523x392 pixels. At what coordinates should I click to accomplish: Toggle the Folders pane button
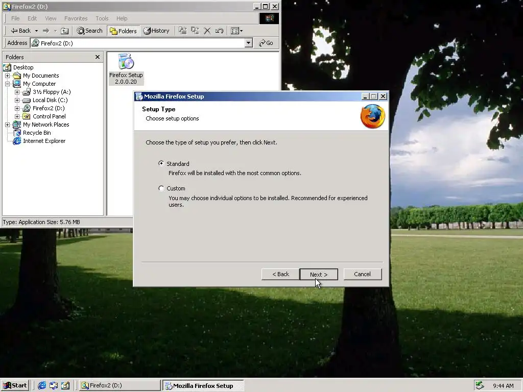[x=124, y=31]
